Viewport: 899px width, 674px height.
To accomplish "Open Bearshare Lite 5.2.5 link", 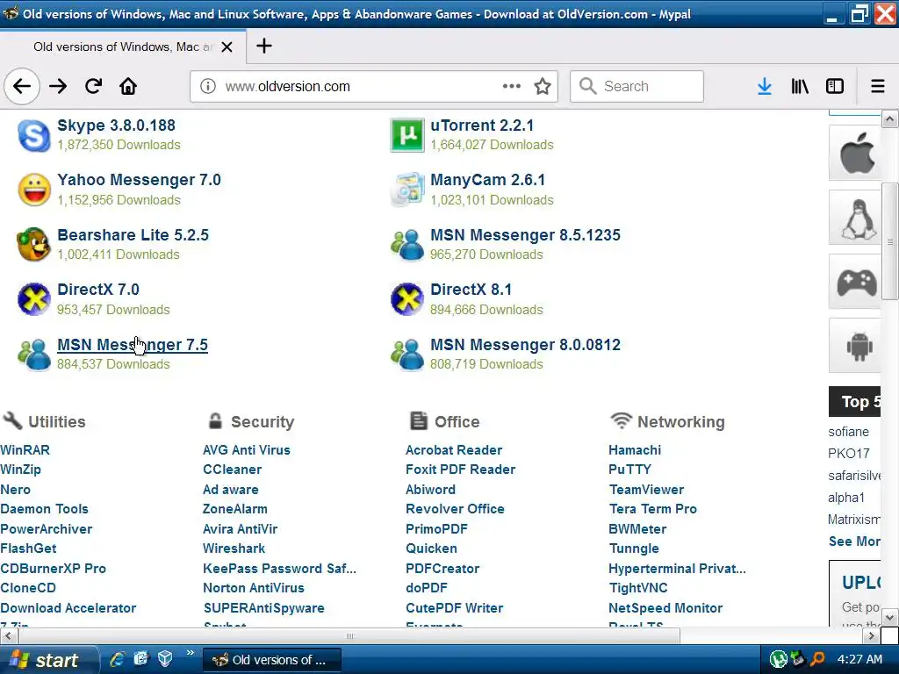I will pyautogui.click(x=133, y=235).
